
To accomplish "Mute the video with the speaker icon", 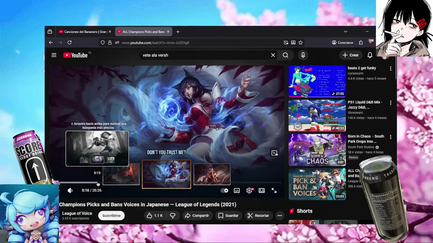I will [x=70, y=190].
